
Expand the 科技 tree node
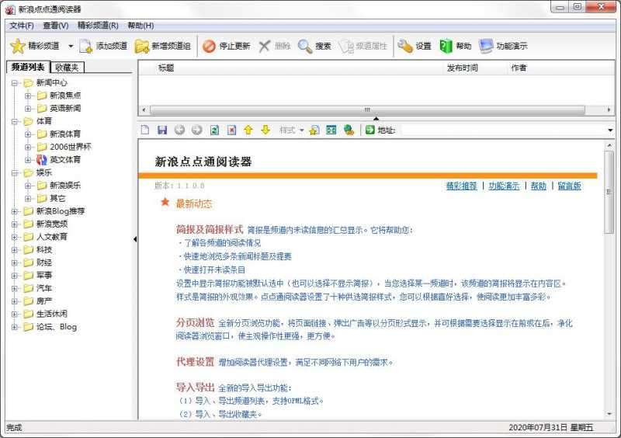15,250
